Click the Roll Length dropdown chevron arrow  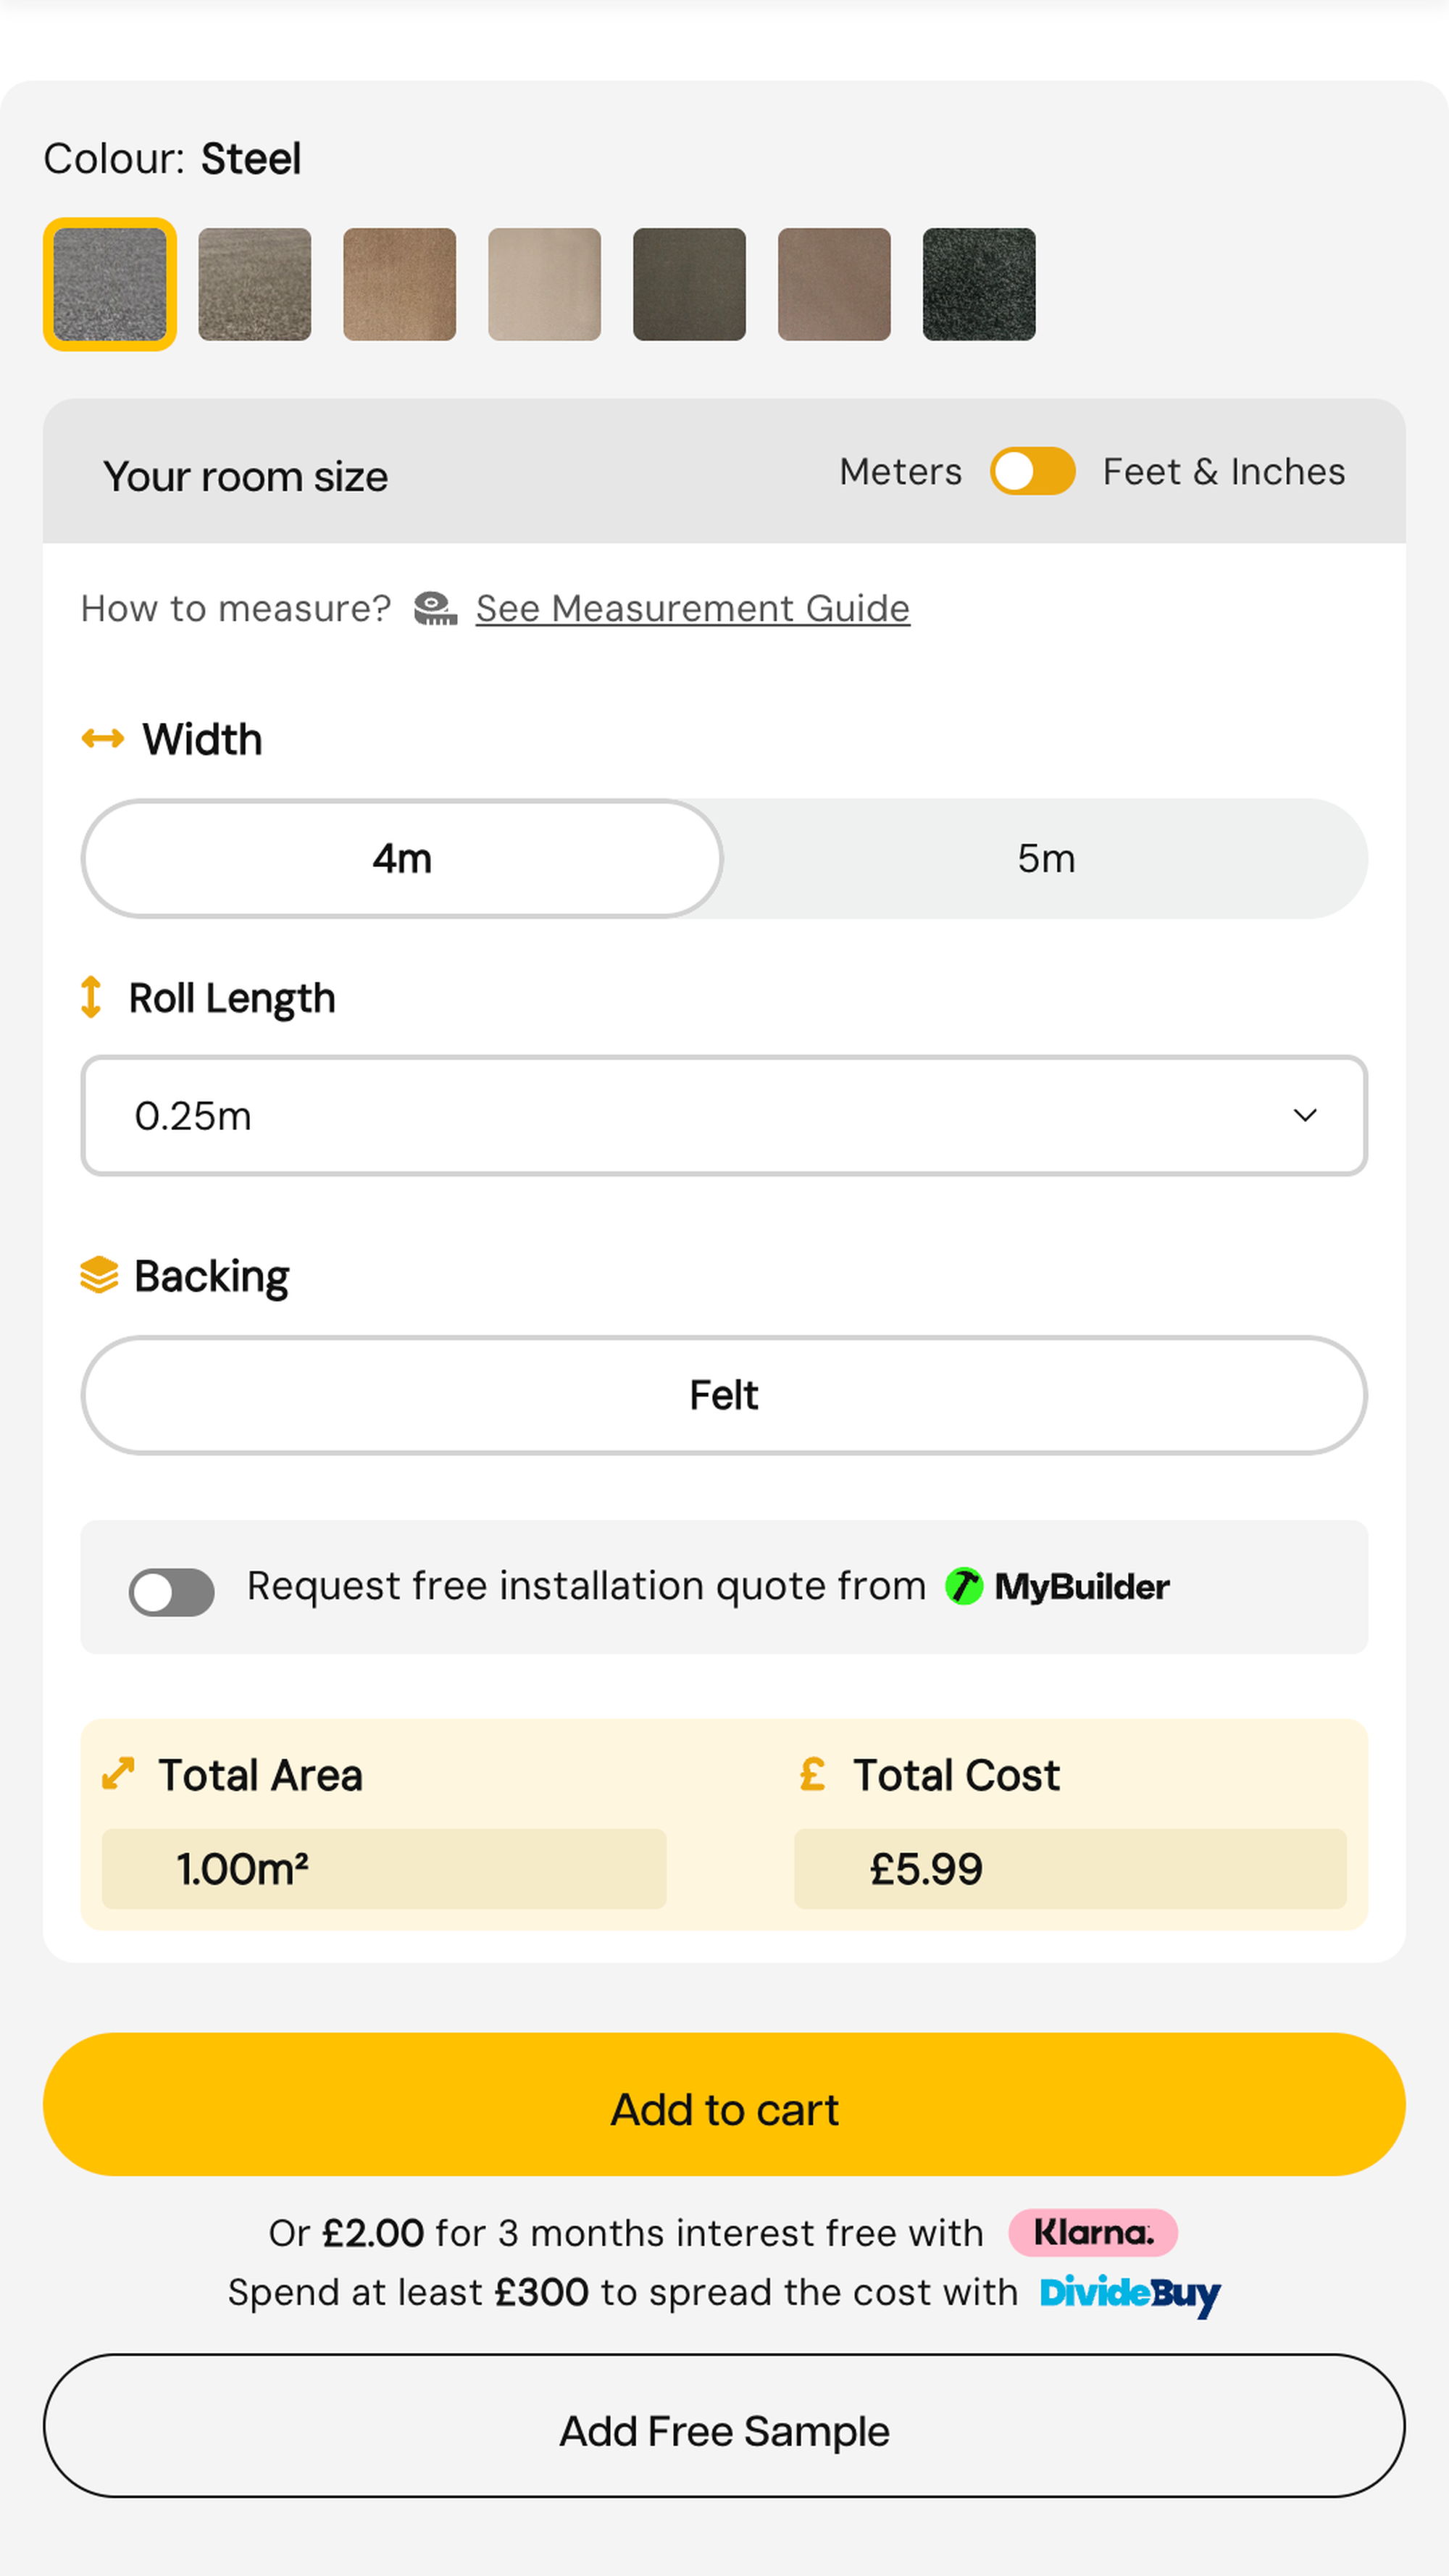1305,1115
